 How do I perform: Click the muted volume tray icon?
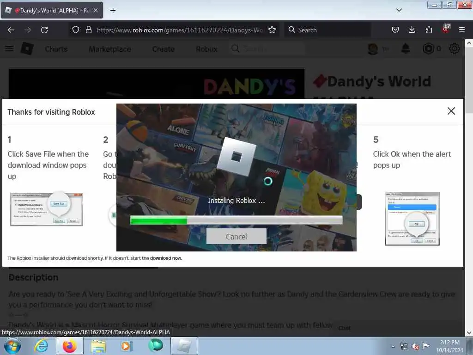click(415, 347)
